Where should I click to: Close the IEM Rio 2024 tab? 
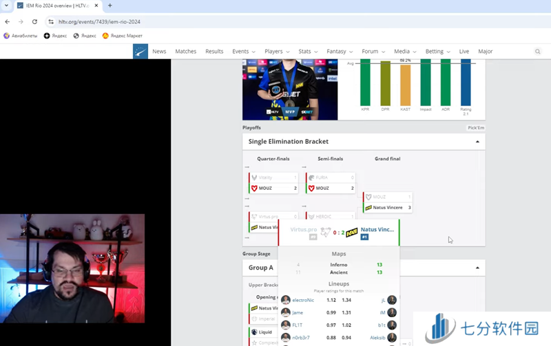click(x=96, y=6)
